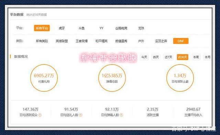Click the 数据概况 section title
This screenshot has height=135, width=220.
(21, 56)
